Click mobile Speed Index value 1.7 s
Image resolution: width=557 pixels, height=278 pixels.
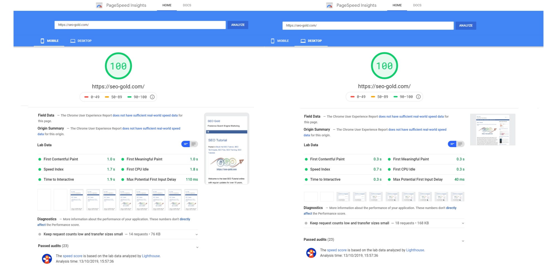(111, 169)
